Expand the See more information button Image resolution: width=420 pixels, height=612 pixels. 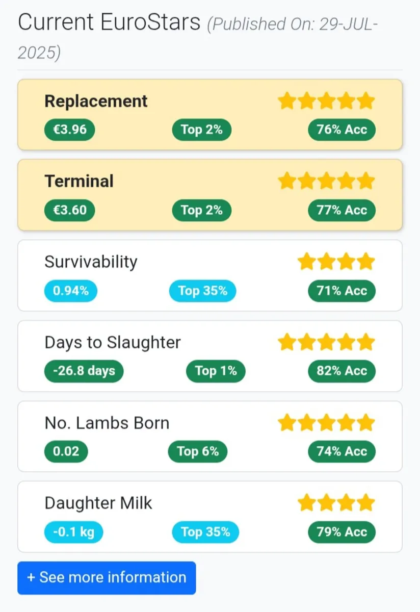point(107,578)
